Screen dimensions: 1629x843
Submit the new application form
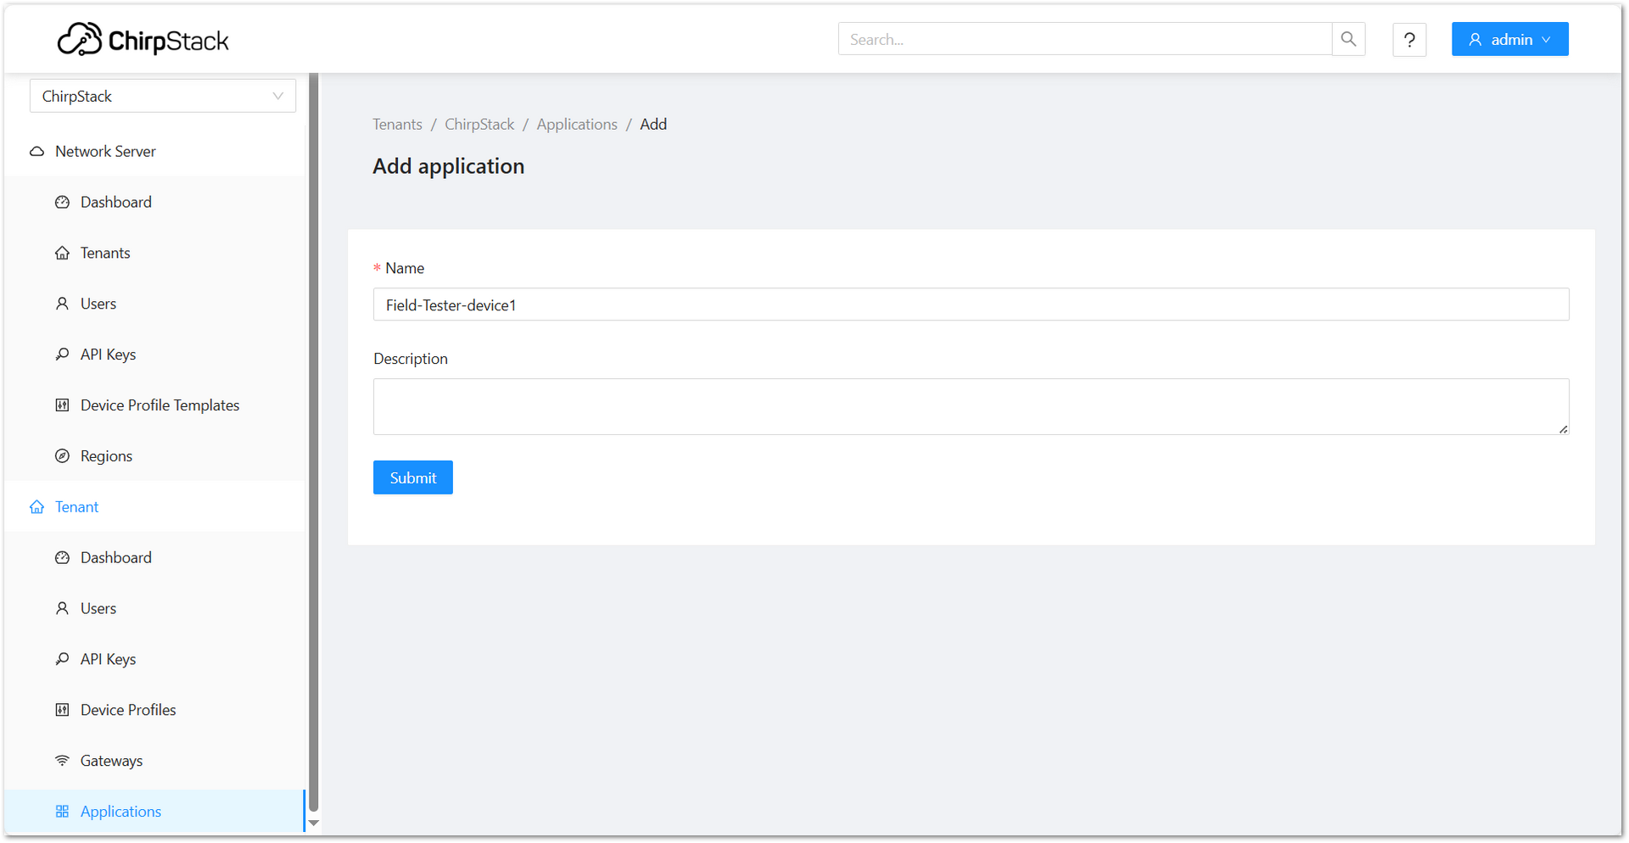click(412, 477)
